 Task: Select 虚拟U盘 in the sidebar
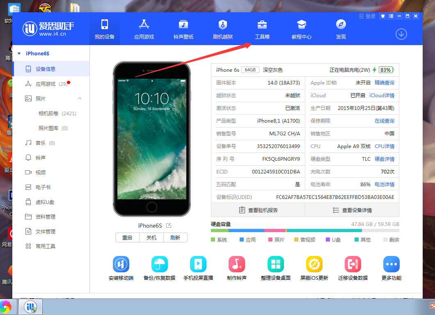point(51,202)
